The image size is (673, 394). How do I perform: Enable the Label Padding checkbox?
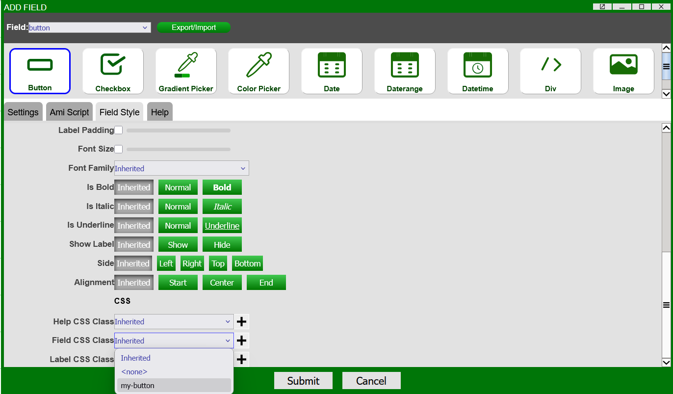(x=119, y=130)
